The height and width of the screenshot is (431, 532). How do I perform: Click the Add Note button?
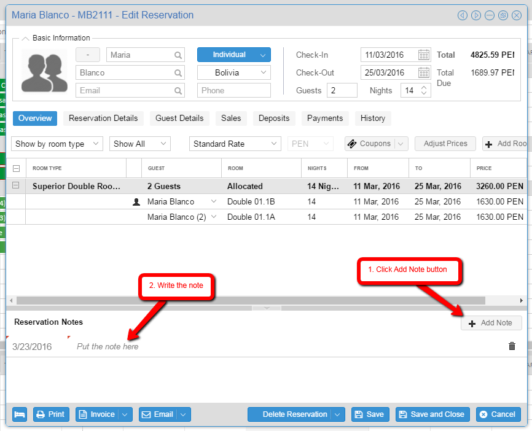(491, 322)
